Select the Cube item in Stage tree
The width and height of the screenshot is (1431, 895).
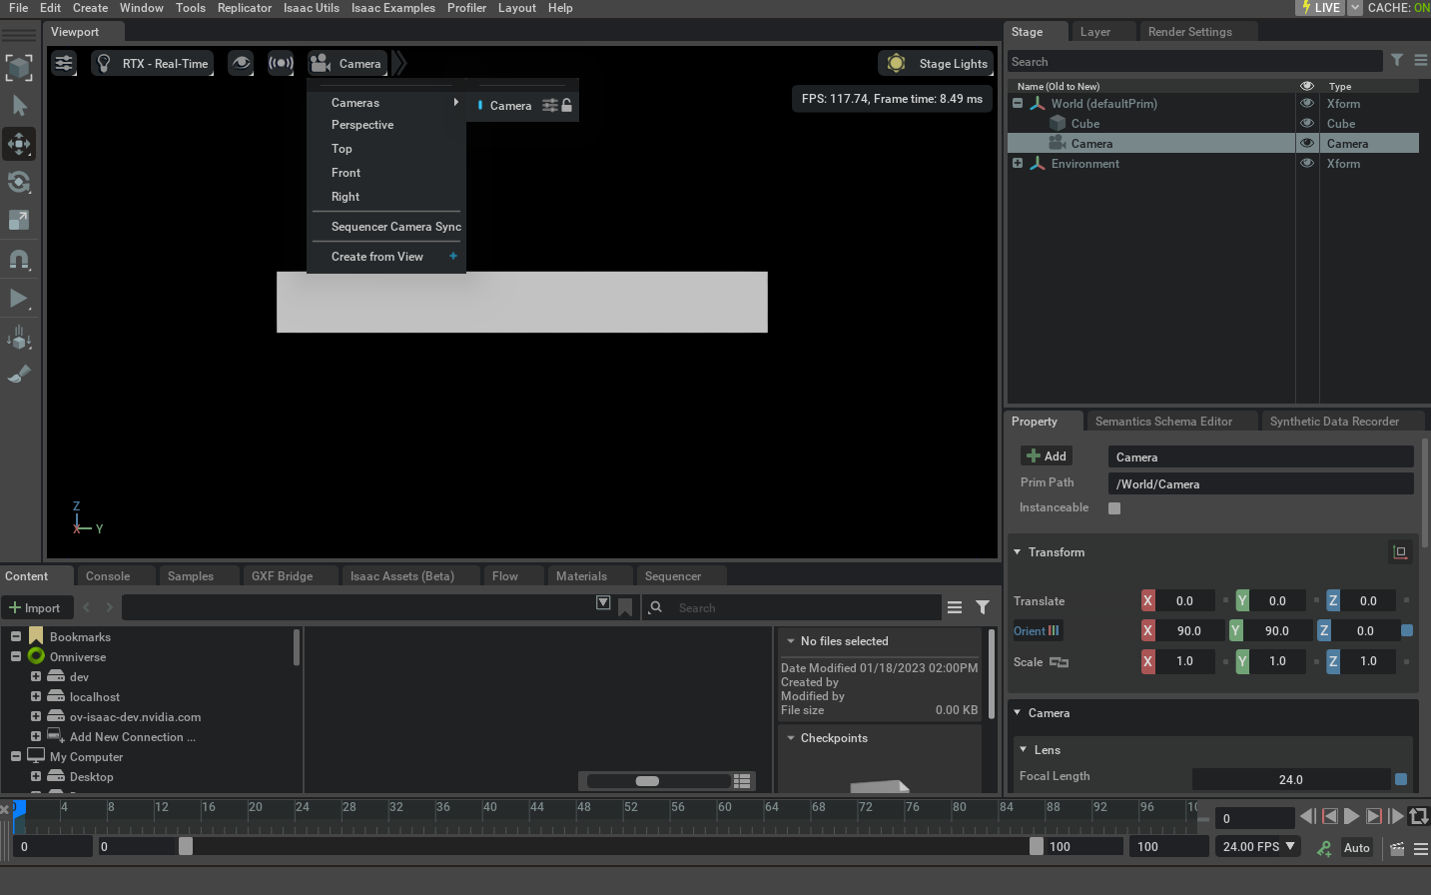(x=1085, y=124)
